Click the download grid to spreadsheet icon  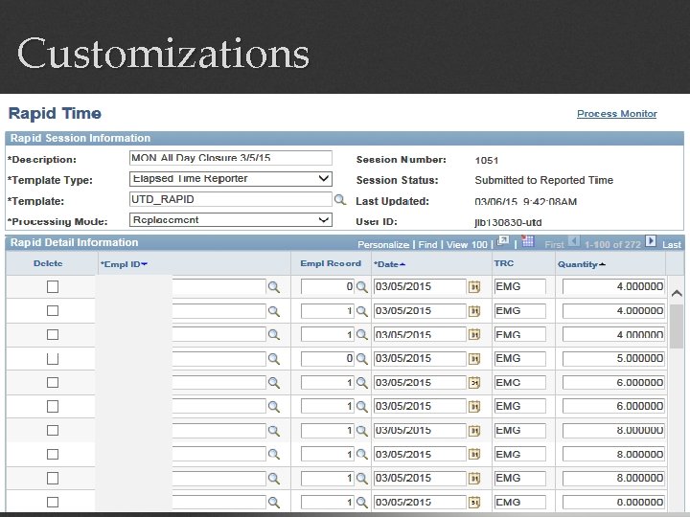pyautogui.click(x=527, y=241)
